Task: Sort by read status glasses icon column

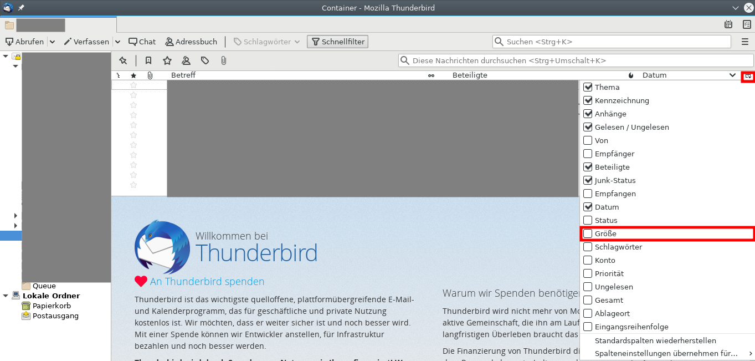Action: click(x=431, y=75)
